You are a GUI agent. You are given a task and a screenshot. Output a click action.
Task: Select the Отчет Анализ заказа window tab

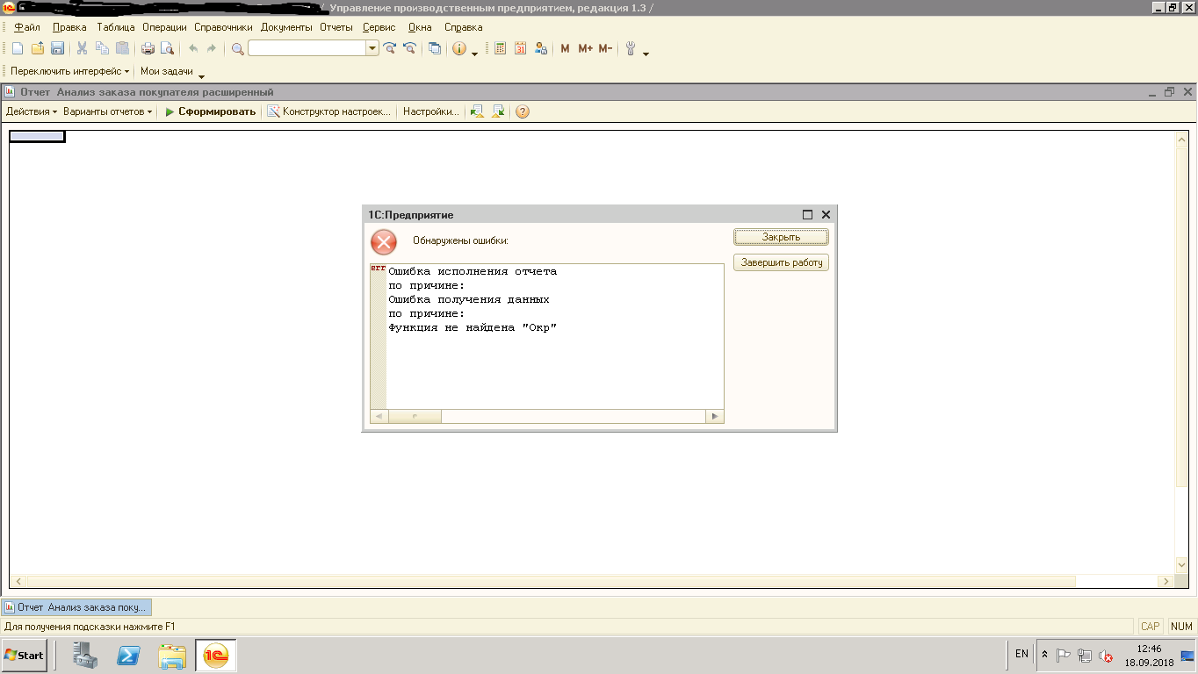coord(76,607)
